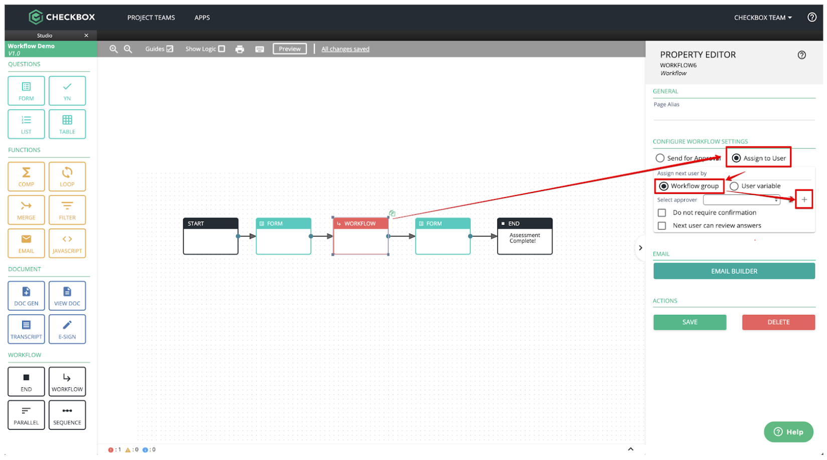Check Next user can review answers
This screenshot has width=827, height=460.
coord(662,225)
